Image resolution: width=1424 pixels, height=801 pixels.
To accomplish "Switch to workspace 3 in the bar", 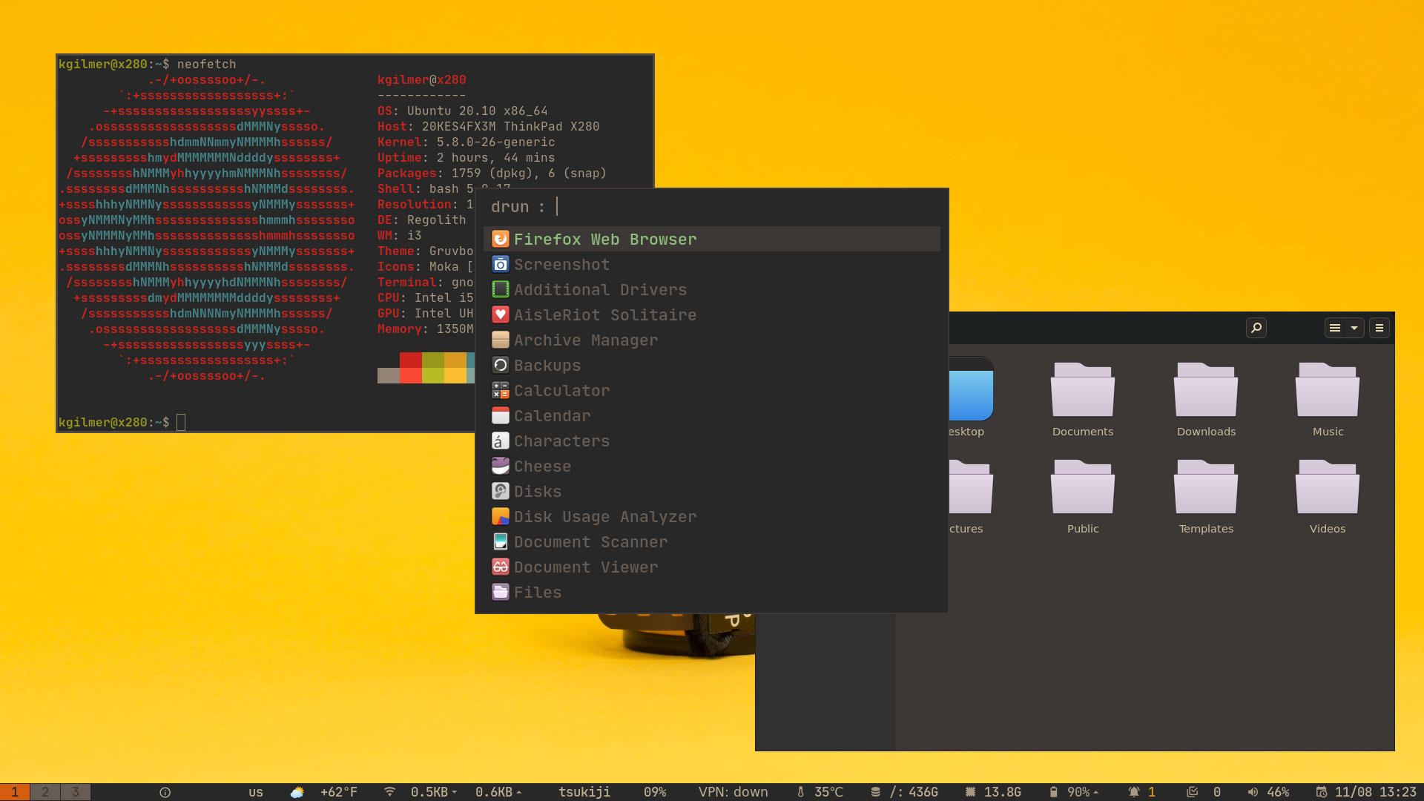I will click(x=76, y=792).
